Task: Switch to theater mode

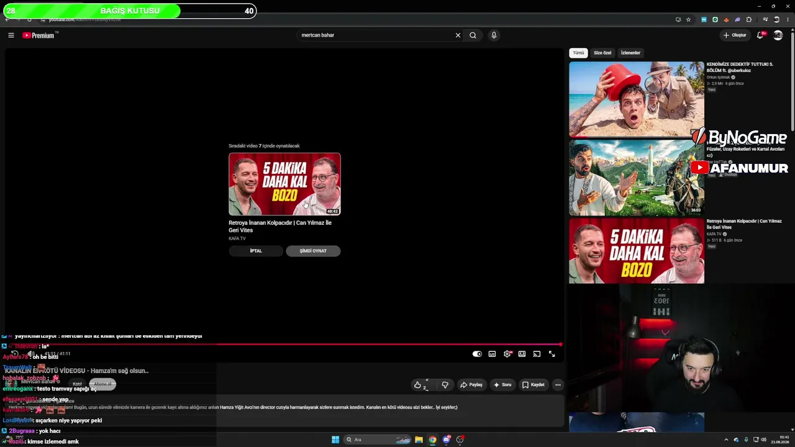Action: [x=522, y=354]
